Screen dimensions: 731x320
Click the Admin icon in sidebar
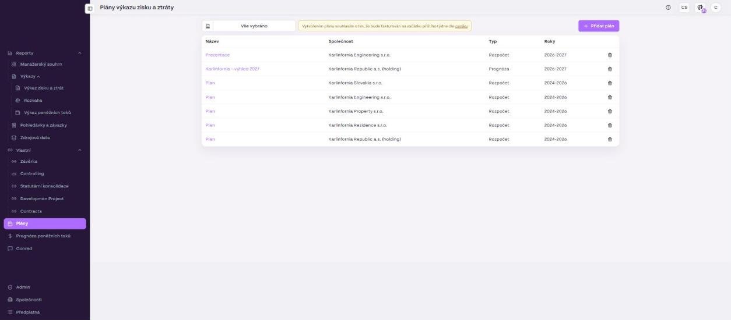tap(10, 287)
